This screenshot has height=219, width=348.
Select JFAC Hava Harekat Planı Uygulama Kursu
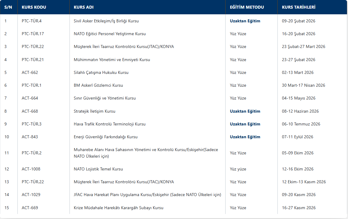click(x=147, y=195)
